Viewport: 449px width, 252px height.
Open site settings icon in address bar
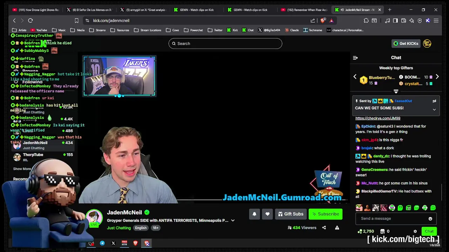(87, 21)
